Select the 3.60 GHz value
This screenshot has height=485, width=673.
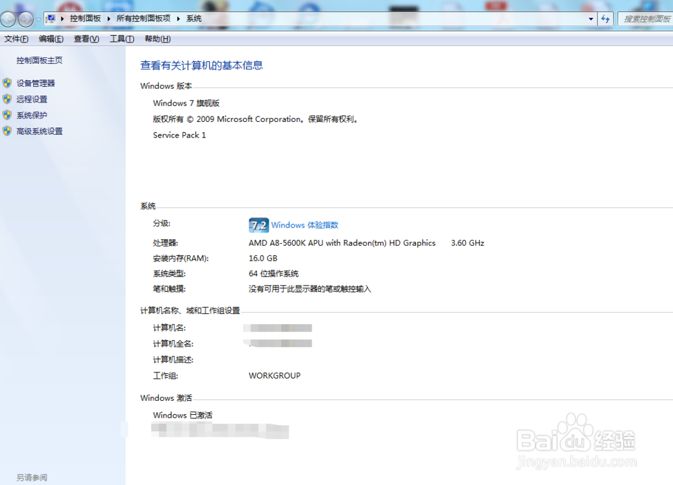point(468,243)
